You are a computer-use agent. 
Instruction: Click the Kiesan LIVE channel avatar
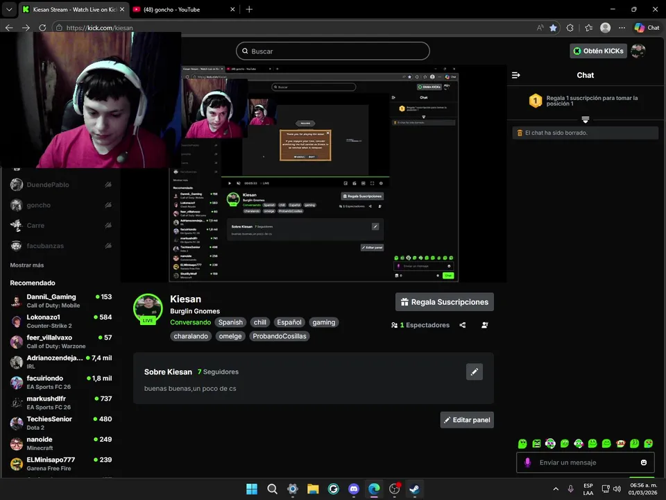coord(148,309)
